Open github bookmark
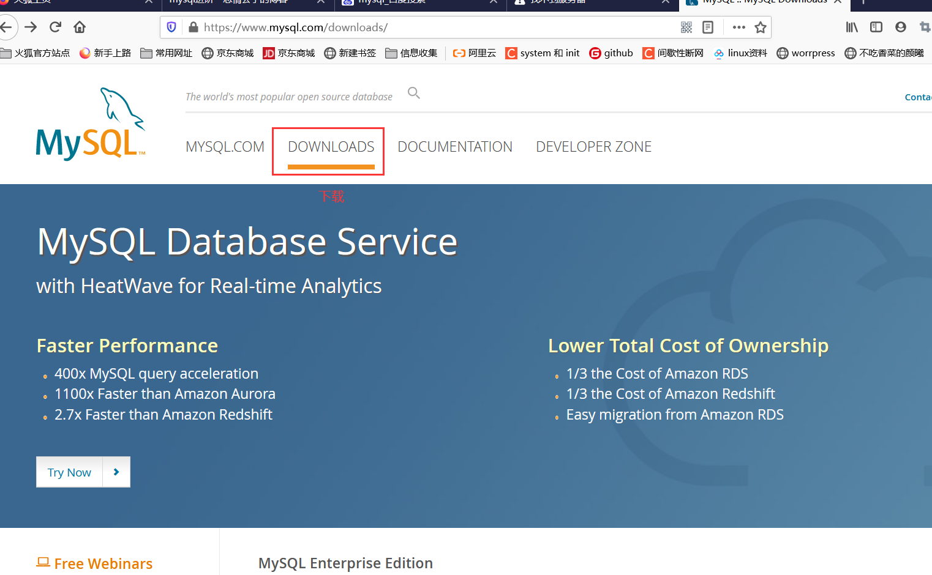 611,53
